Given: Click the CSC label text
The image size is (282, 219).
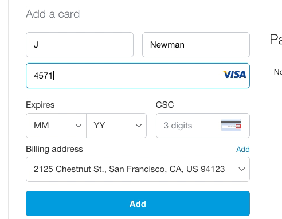Looking at the screenshot, I should click(x=165, y=105).
